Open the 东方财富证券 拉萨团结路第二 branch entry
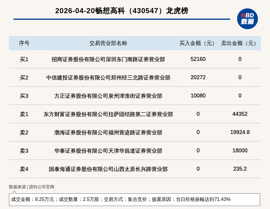 click(108, 114)
